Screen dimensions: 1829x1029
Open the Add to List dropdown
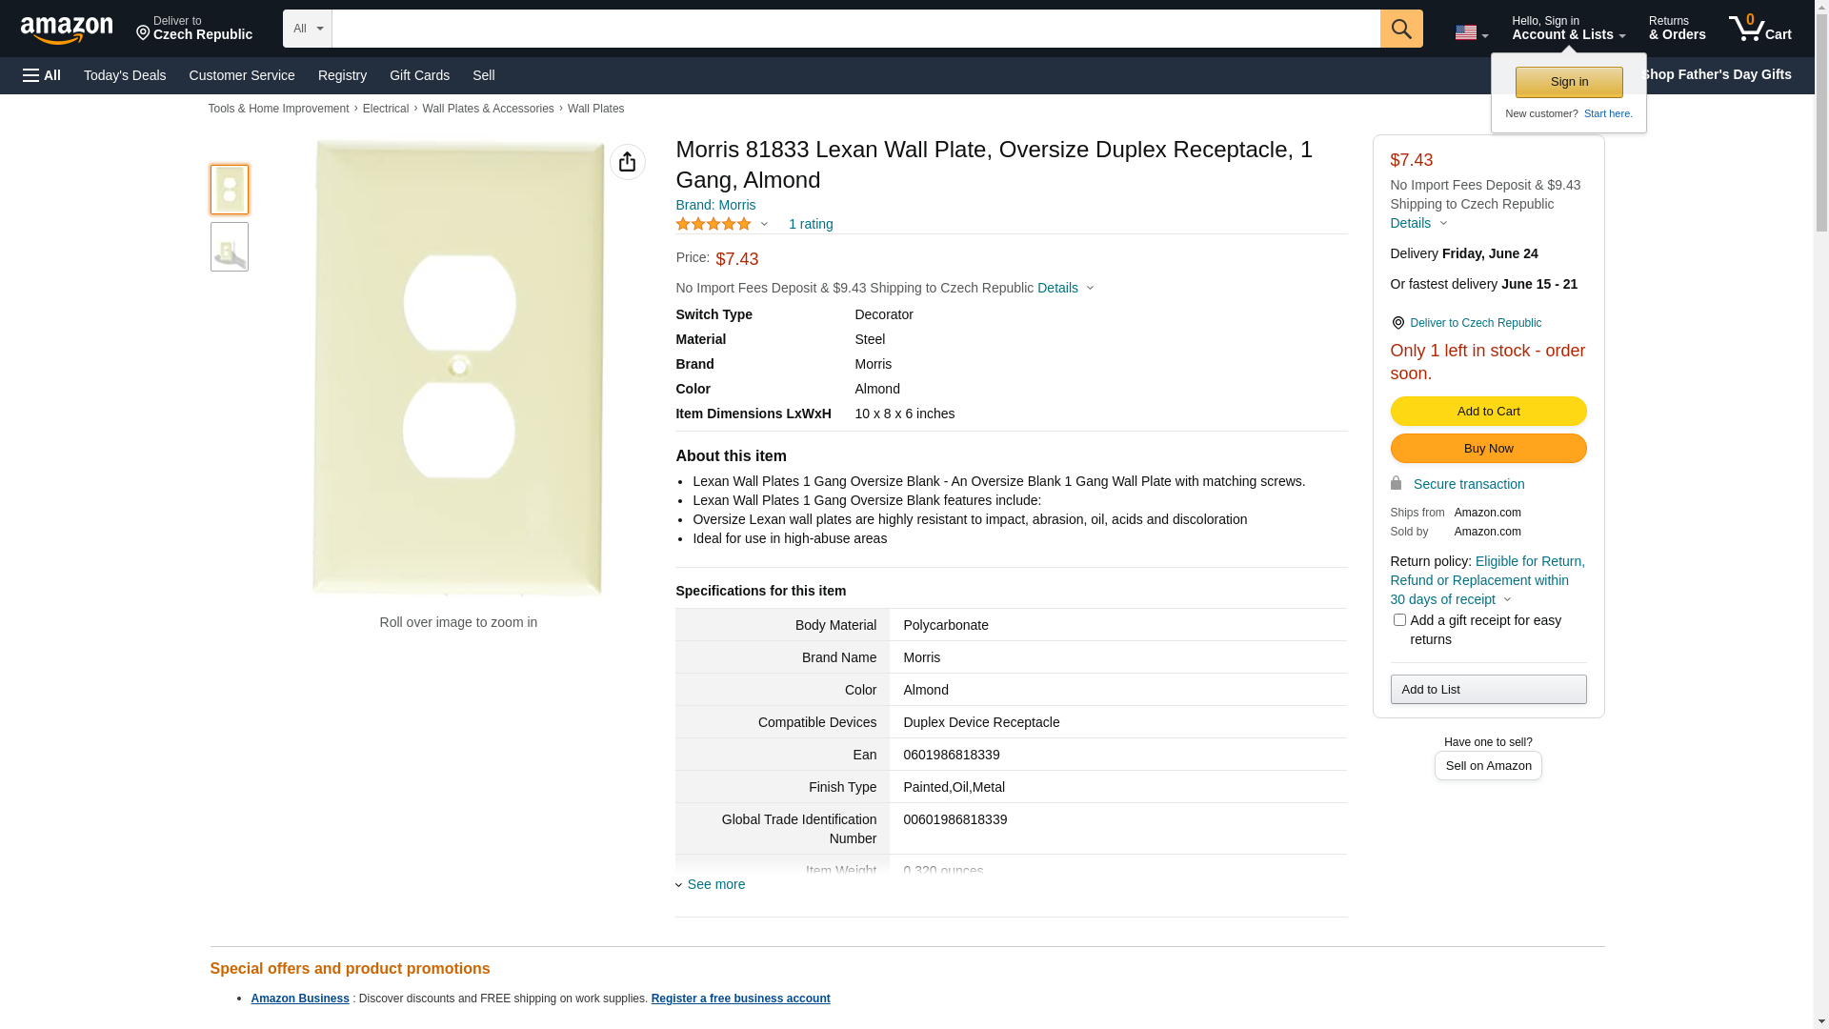(x=1488, y=690)
